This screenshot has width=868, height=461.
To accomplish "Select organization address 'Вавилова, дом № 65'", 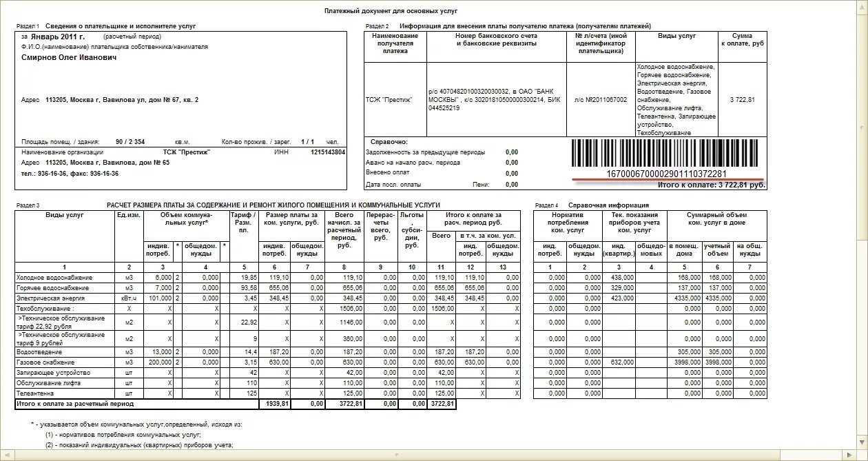I will (137, 163).
